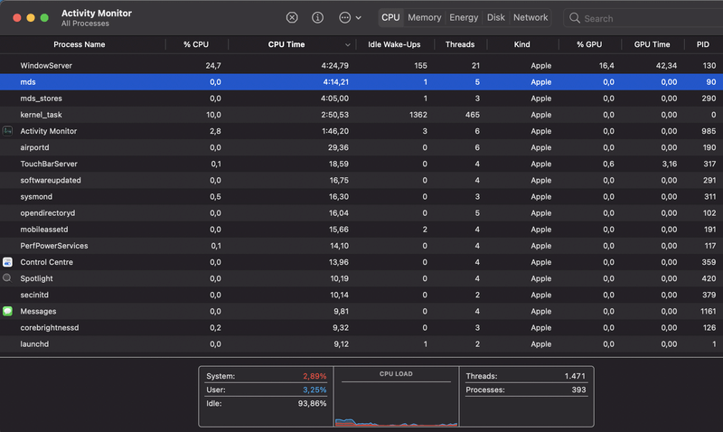Switch to the Memory tab
723x432 pixels.
424,17
